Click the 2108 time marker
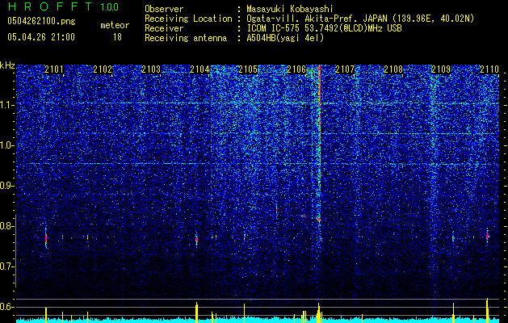Viewport: 508px width, 323px height. click(393, 69)
